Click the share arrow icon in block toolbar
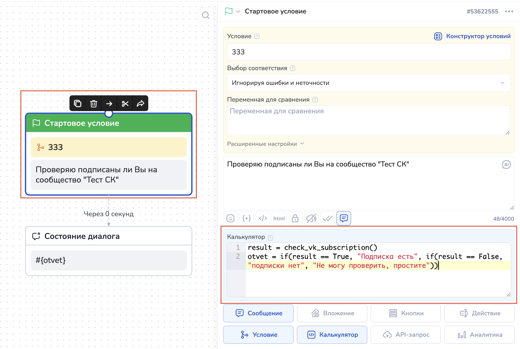 click(x=140, y=103)
